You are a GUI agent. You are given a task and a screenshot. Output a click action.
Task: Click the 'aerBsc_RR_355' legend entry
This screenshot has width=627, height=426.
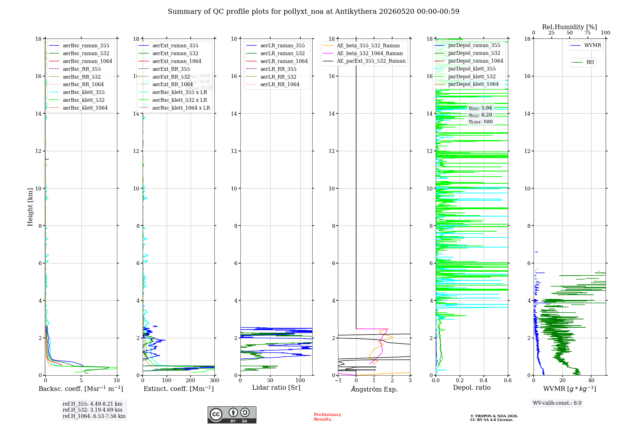point(75,69)
